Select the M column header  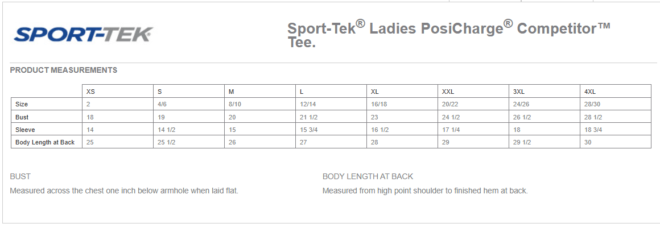click(x=231, y=92)
